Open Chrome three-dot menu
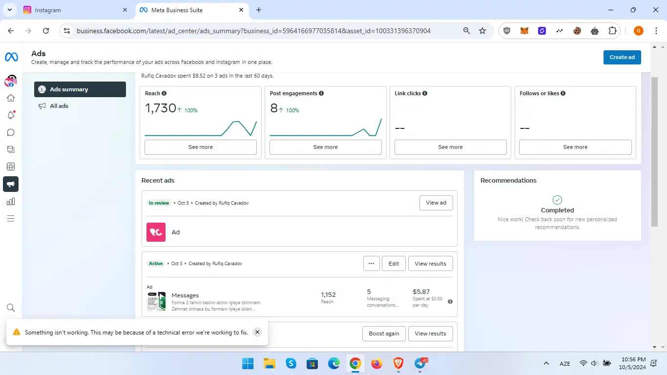This screenshot has height=375, width=667. [655, 31]
